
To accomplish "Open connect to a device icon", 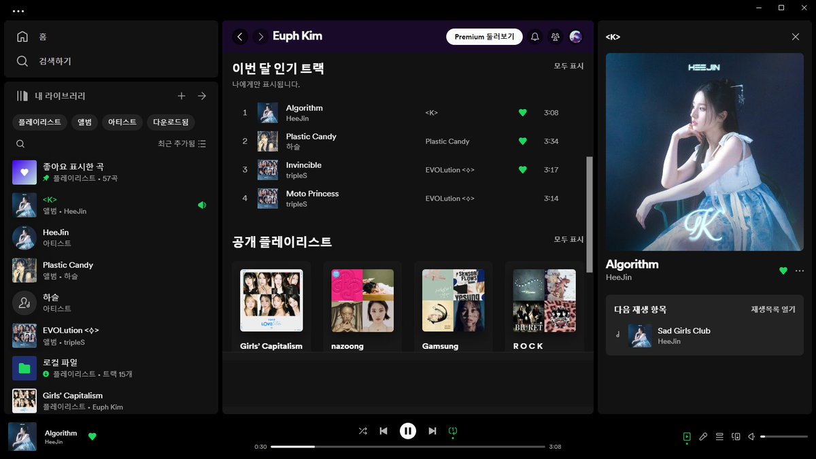I will click(x=736, y=437).
